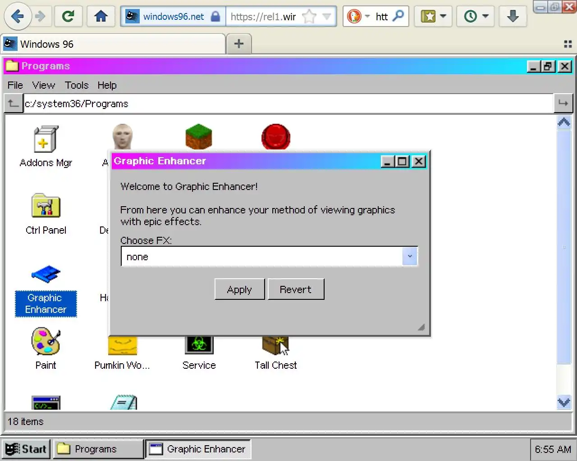The height and width of the screenshot is (461, 577).
Task: Open the Pumkin World icon
Action: point(122,346)
